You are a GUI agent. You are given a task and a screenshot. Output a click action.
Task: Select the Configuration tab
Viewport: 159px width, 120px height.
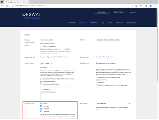(83, 23)
